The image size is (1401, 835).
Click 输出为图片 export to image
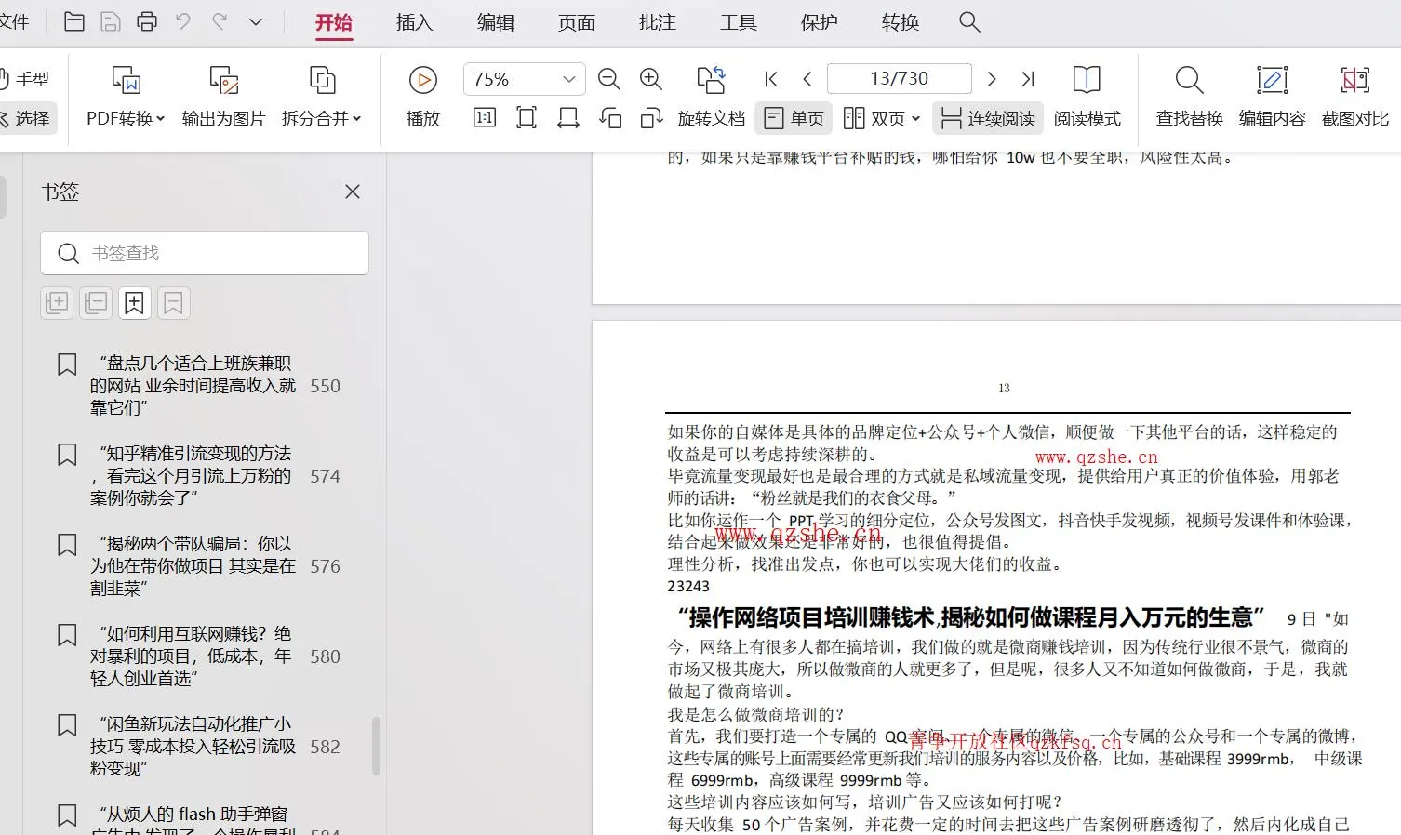(x=224, y=98)
